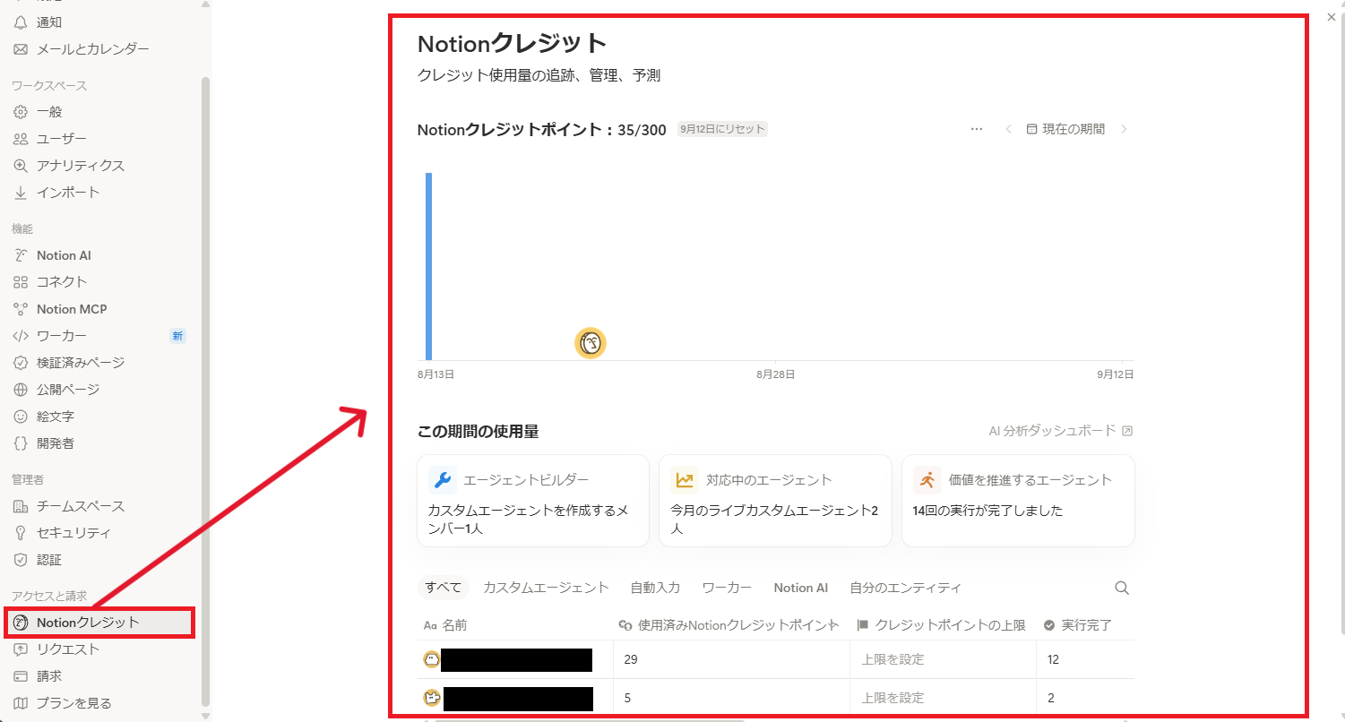The image size is (1345, 722).
Task: Click the used credits value 5
Action: point(627,698)
